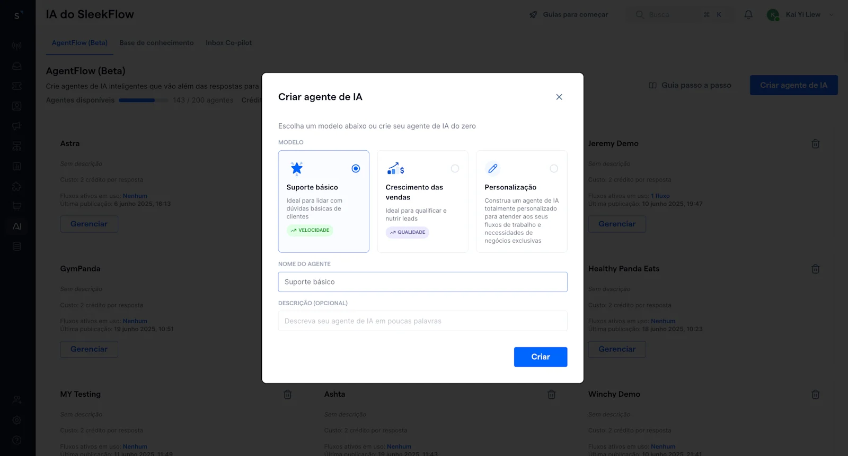Click the star icon on Suporte básico card

[297, 168]
